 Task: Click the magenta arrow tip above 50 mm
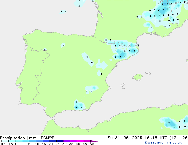point(94,141)
